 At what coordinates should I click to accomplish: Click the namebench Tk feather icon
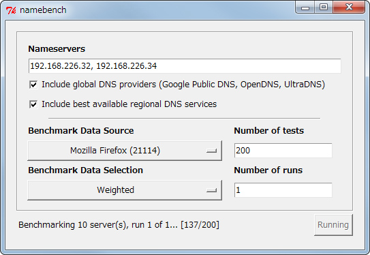click(11, 10)
